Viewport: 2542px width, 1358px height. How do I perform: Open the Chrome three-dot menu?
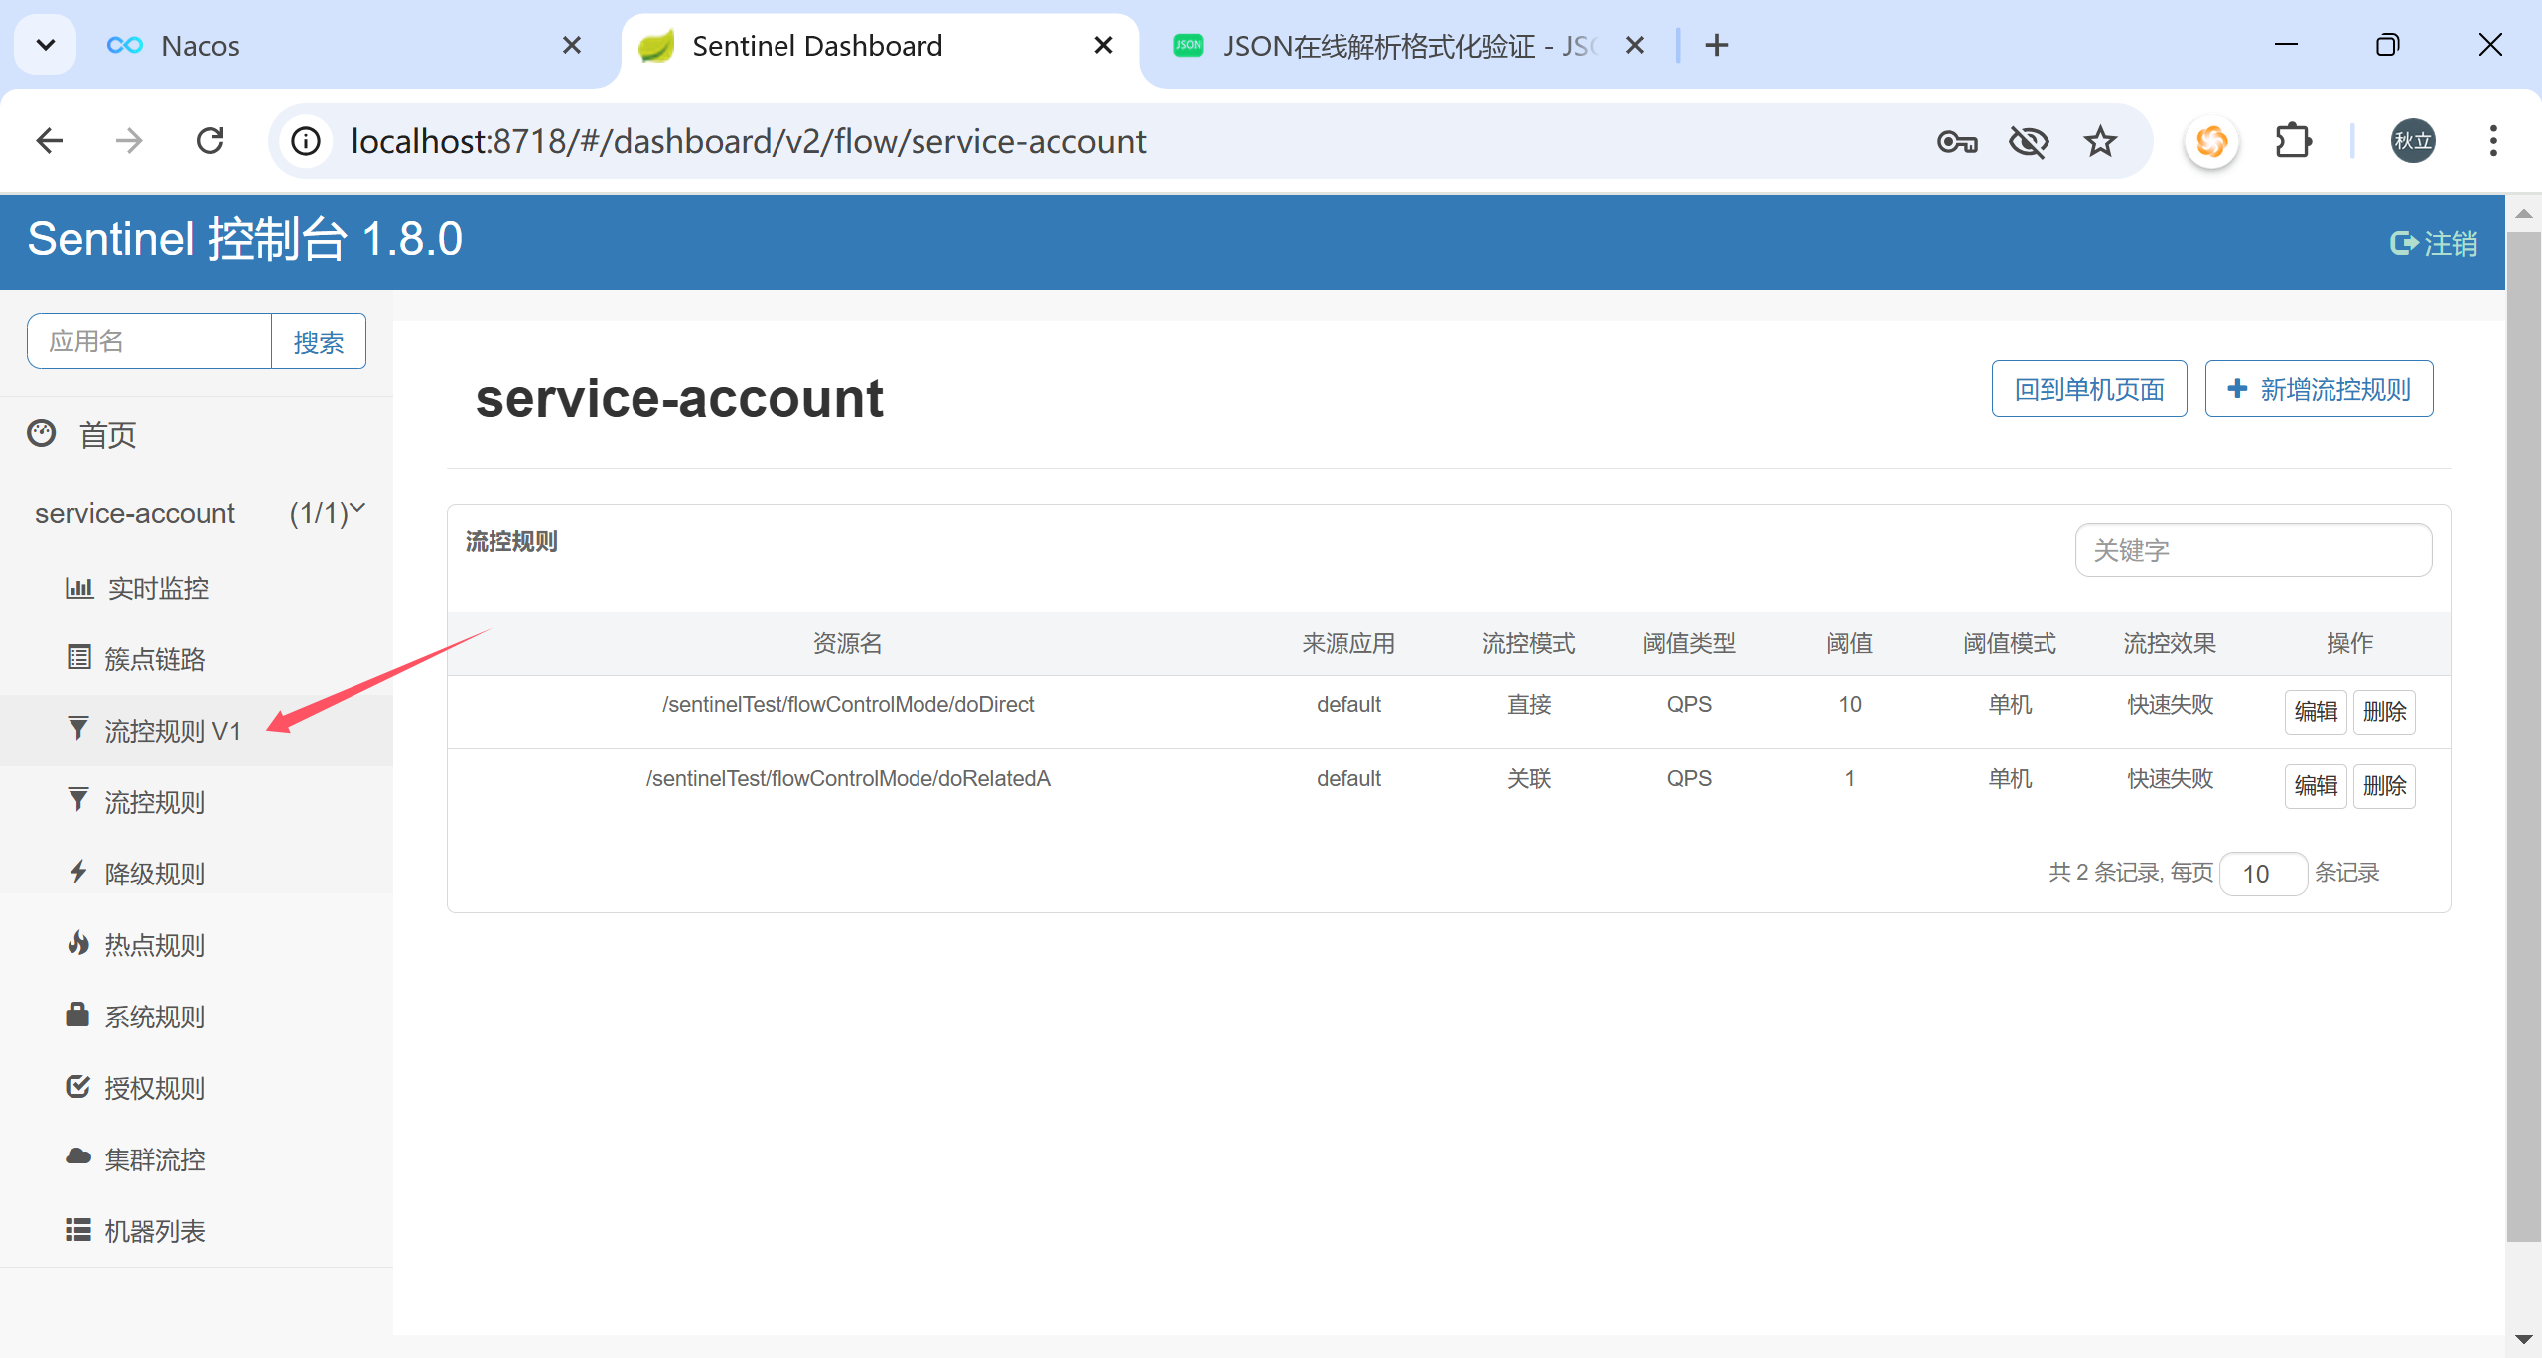pos(2492,141)
